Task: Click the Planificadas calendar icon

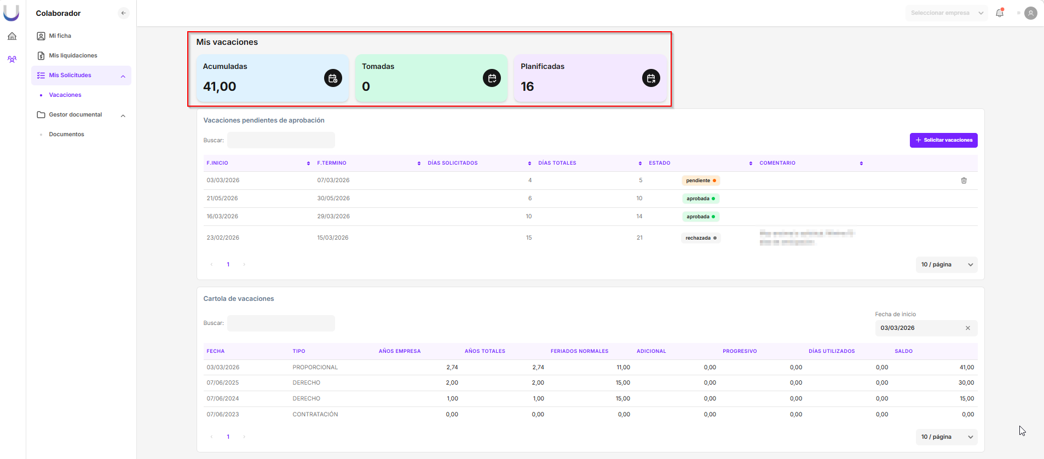Action: point(650,78)
